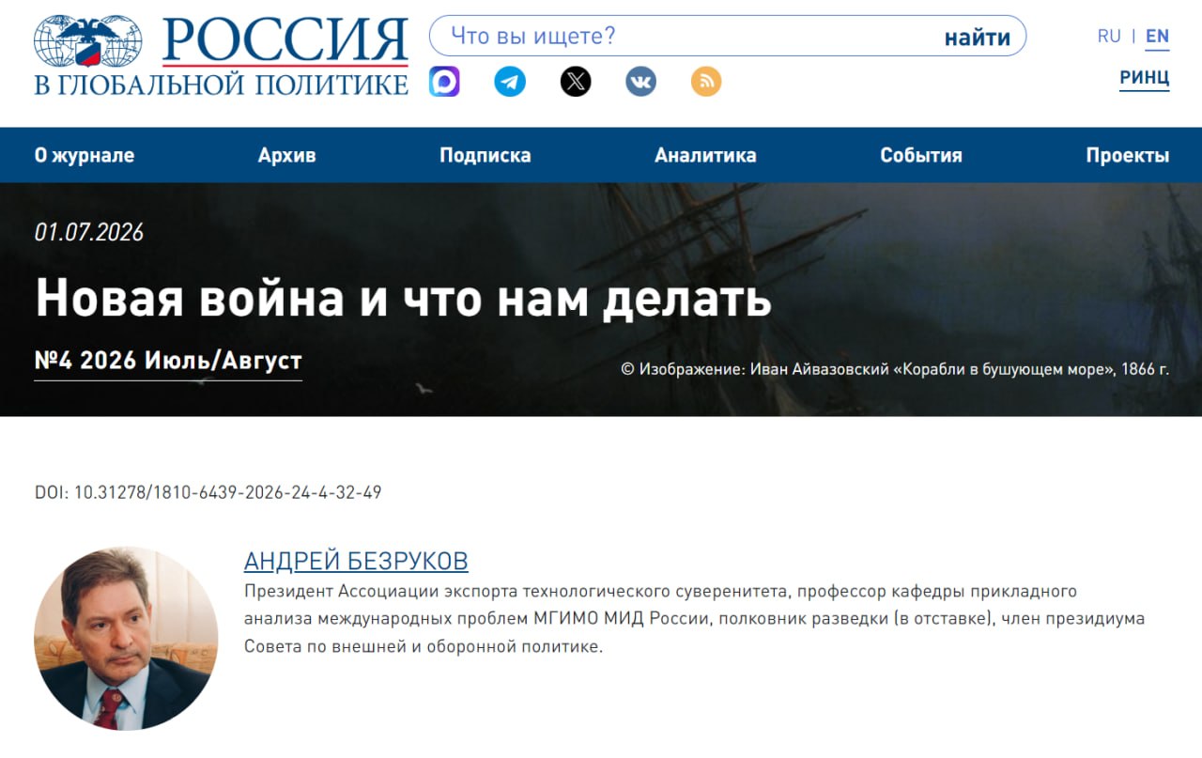Go to «О журнале» menu item
This screenshot has width=1202, height=758.
coord(85,156)
